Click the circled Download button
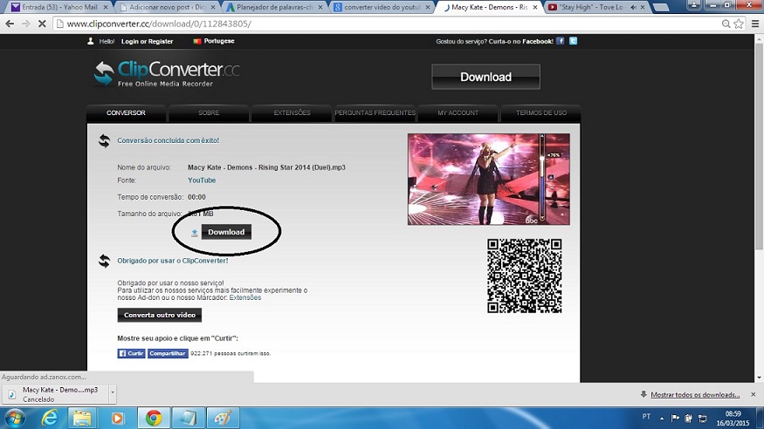 (x=226, y=232)
